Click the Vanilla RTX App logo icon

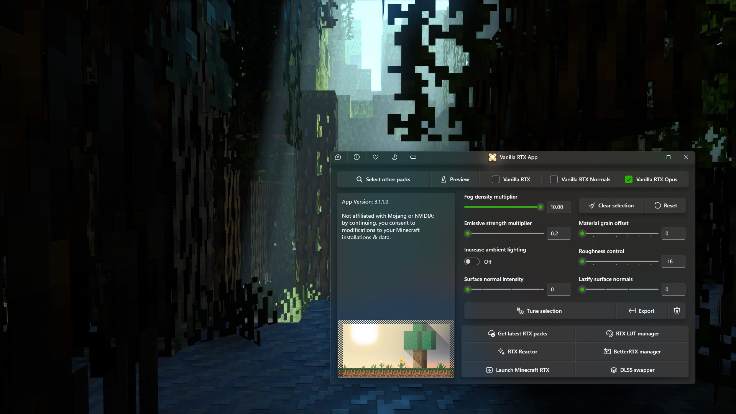point(492,157)
